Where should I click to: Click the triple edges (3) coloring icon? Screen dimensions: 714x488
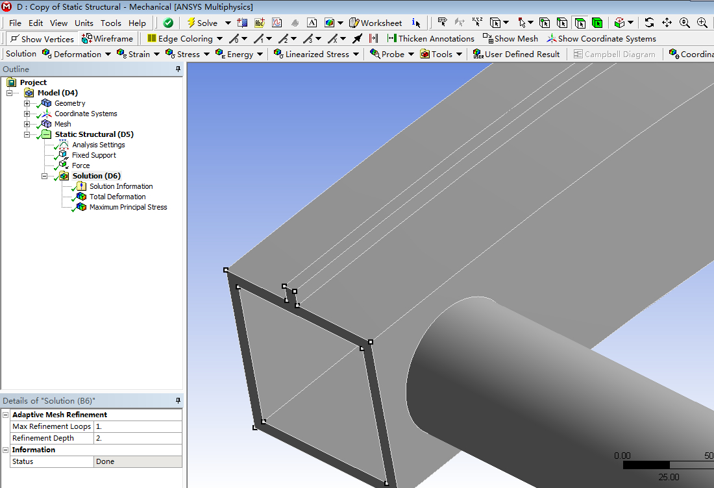coord(308,39)
